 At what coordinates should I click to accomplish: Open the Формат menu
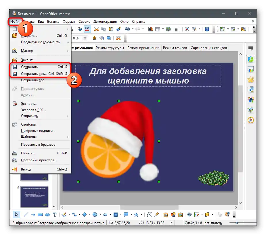(x=69, y=22)
